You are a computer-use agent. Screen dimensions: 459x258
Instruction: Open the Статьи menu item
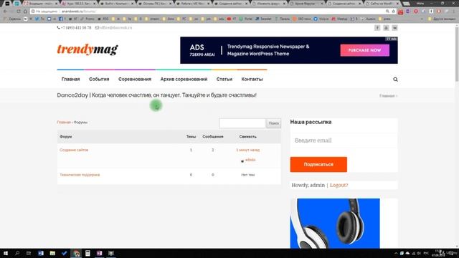coord(224,80)
